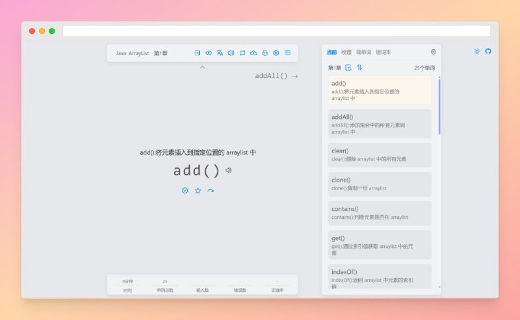The width and height of the screenshot is (520, 320).
Task: Click the 时间 stat in the bottom bar
Action: click(127, 286)
